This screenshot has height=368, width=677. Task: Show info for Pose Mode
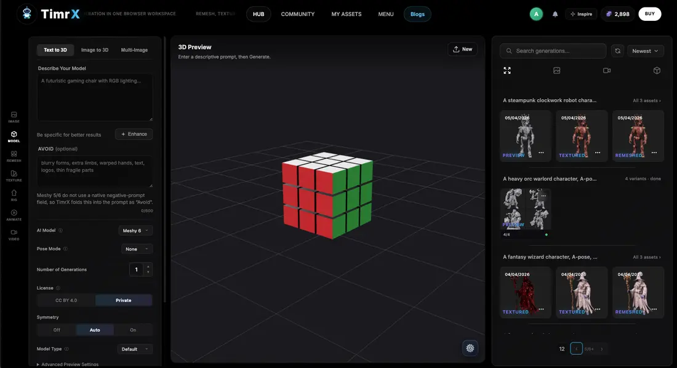tap(65, 249)
